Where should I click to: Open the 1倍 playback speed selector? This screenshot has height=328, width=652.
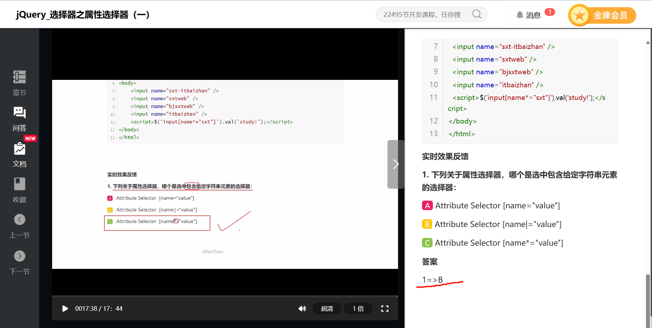coord(358,309)
